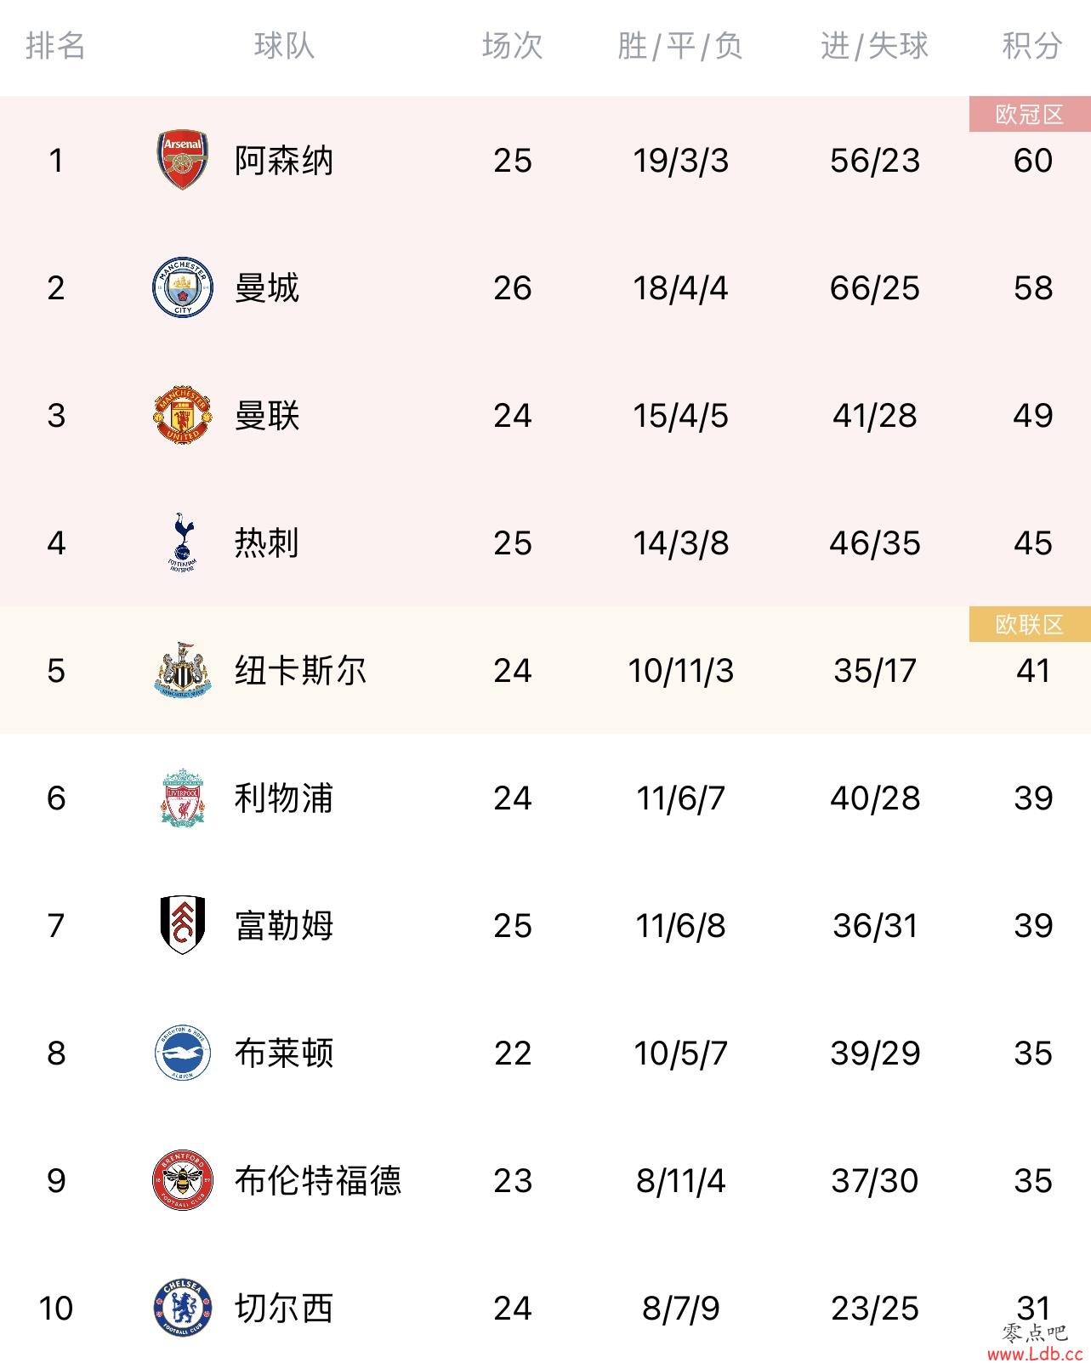Open the Manchester City badge
This screenshot has height=1363, width=1091.
[x=182, y=287]
